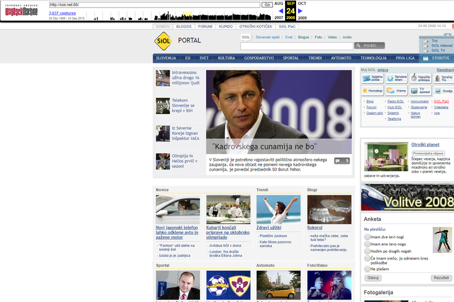Click the SiOL TV service icon

[x=426, y=51]
